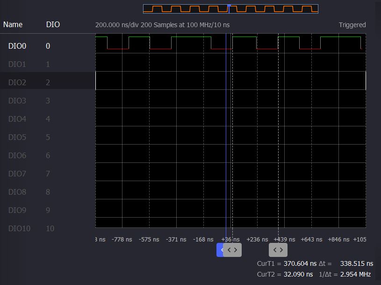Click the blue trigger position handle
The width and height of the screenshot is (381, 285).
tap(220, 250)
